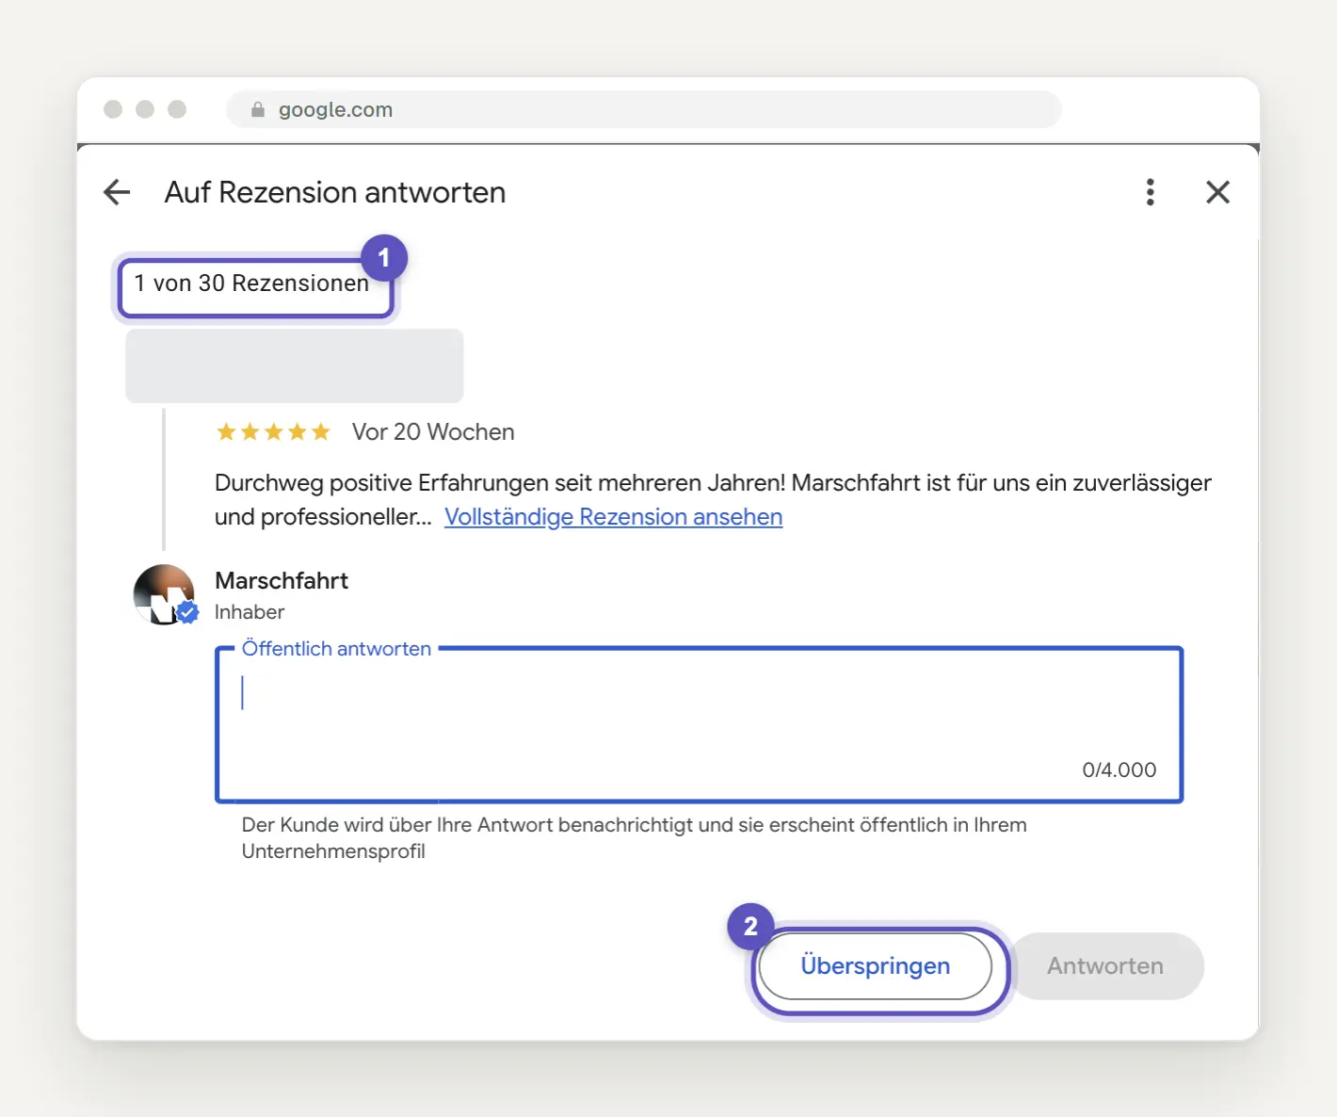Click the '1 von 30 Rezensionen' counter
The width and height of the screenshot is (1337, 1117).
tap(251, 283)
